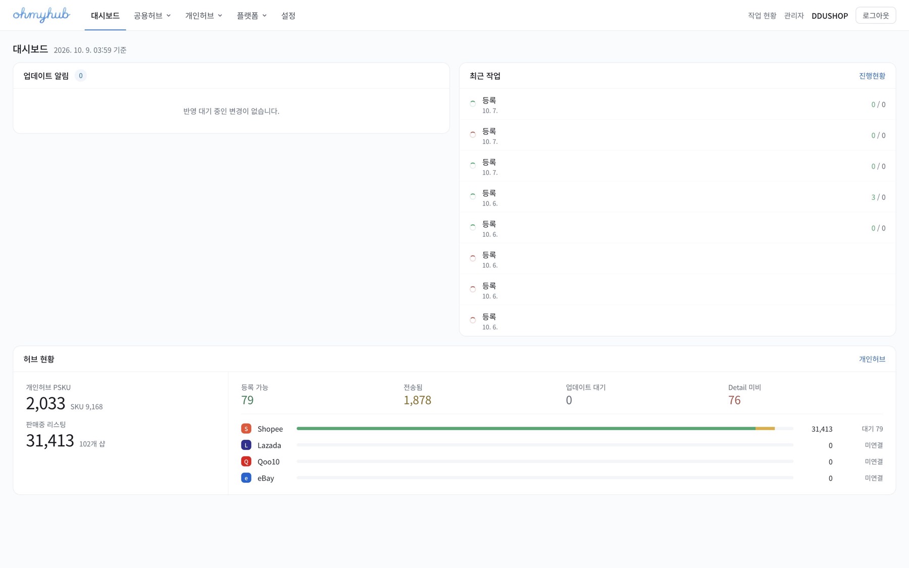Click the Qoo10 platform icon

246,461
